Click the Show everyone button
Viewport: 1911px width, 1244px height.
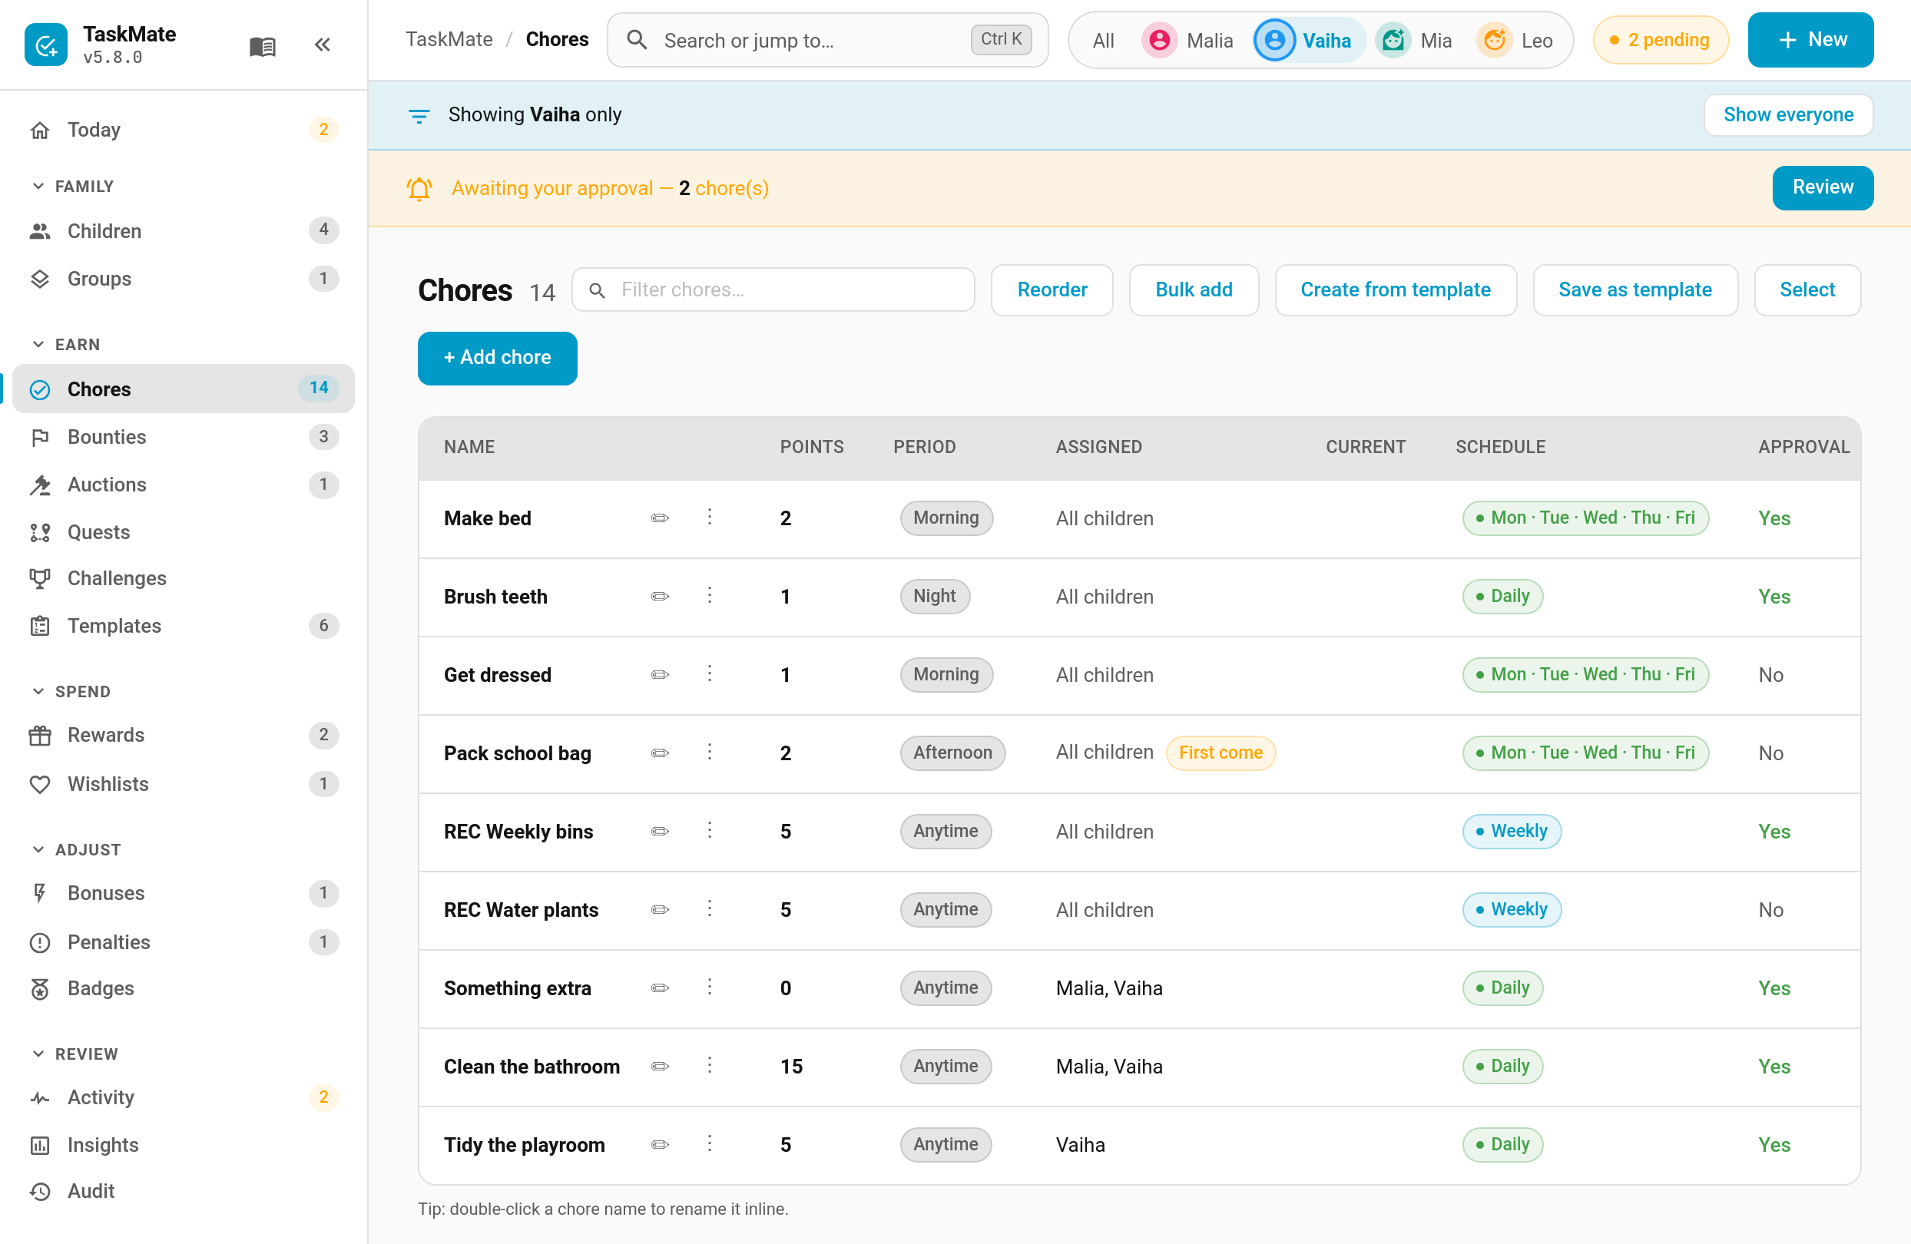pos(1788,114)
